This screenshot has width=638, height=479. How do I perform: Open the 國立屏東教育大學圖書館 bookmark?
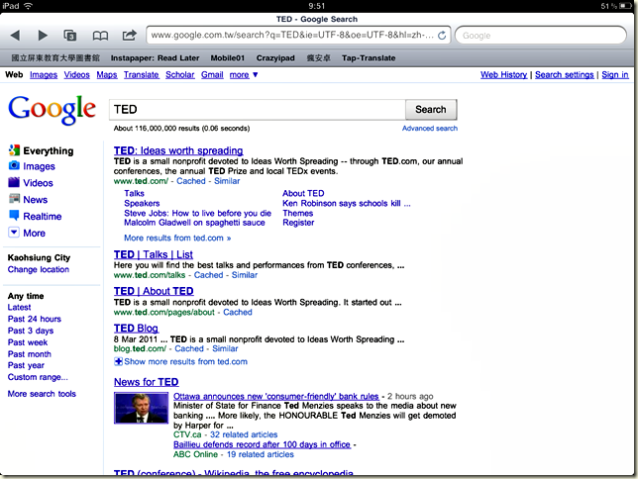(x=55, y=58)
